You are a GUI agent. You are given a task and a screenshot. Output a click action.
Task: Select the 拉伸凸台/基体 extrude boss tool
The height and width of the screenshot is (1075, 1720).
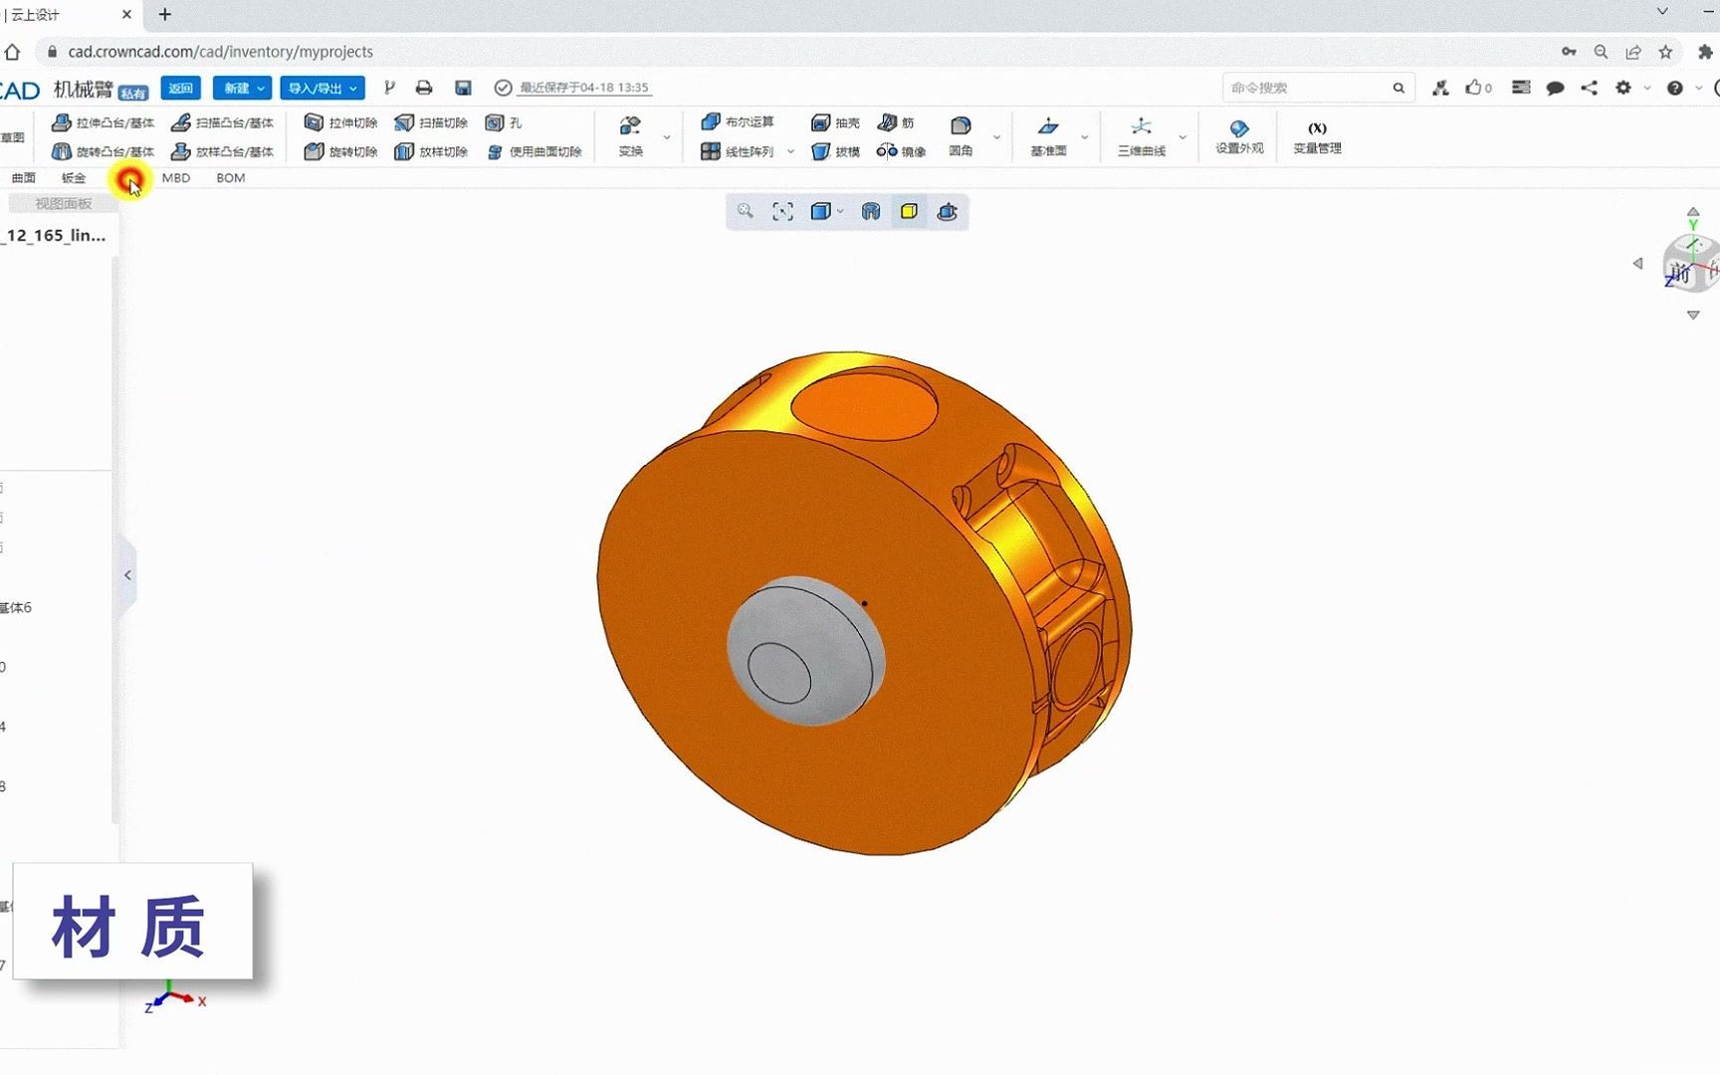tap(106, 121)
